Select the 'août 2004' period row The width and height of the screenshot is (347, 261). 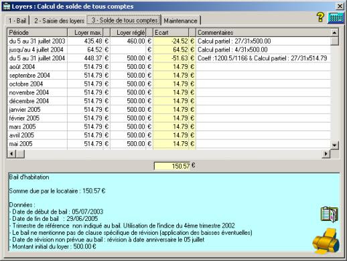coord(169,67)
